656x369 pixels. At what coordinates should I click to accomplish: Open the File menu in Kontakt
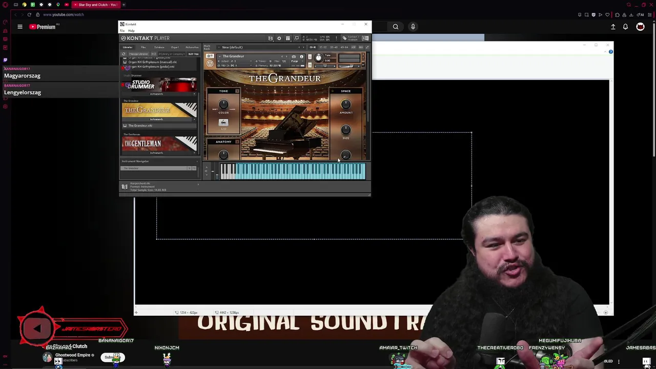tap(122, 31)
